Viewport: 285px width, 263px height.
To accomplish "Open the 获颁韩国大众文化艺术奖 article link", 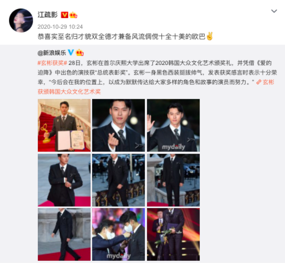I will 69,92.
